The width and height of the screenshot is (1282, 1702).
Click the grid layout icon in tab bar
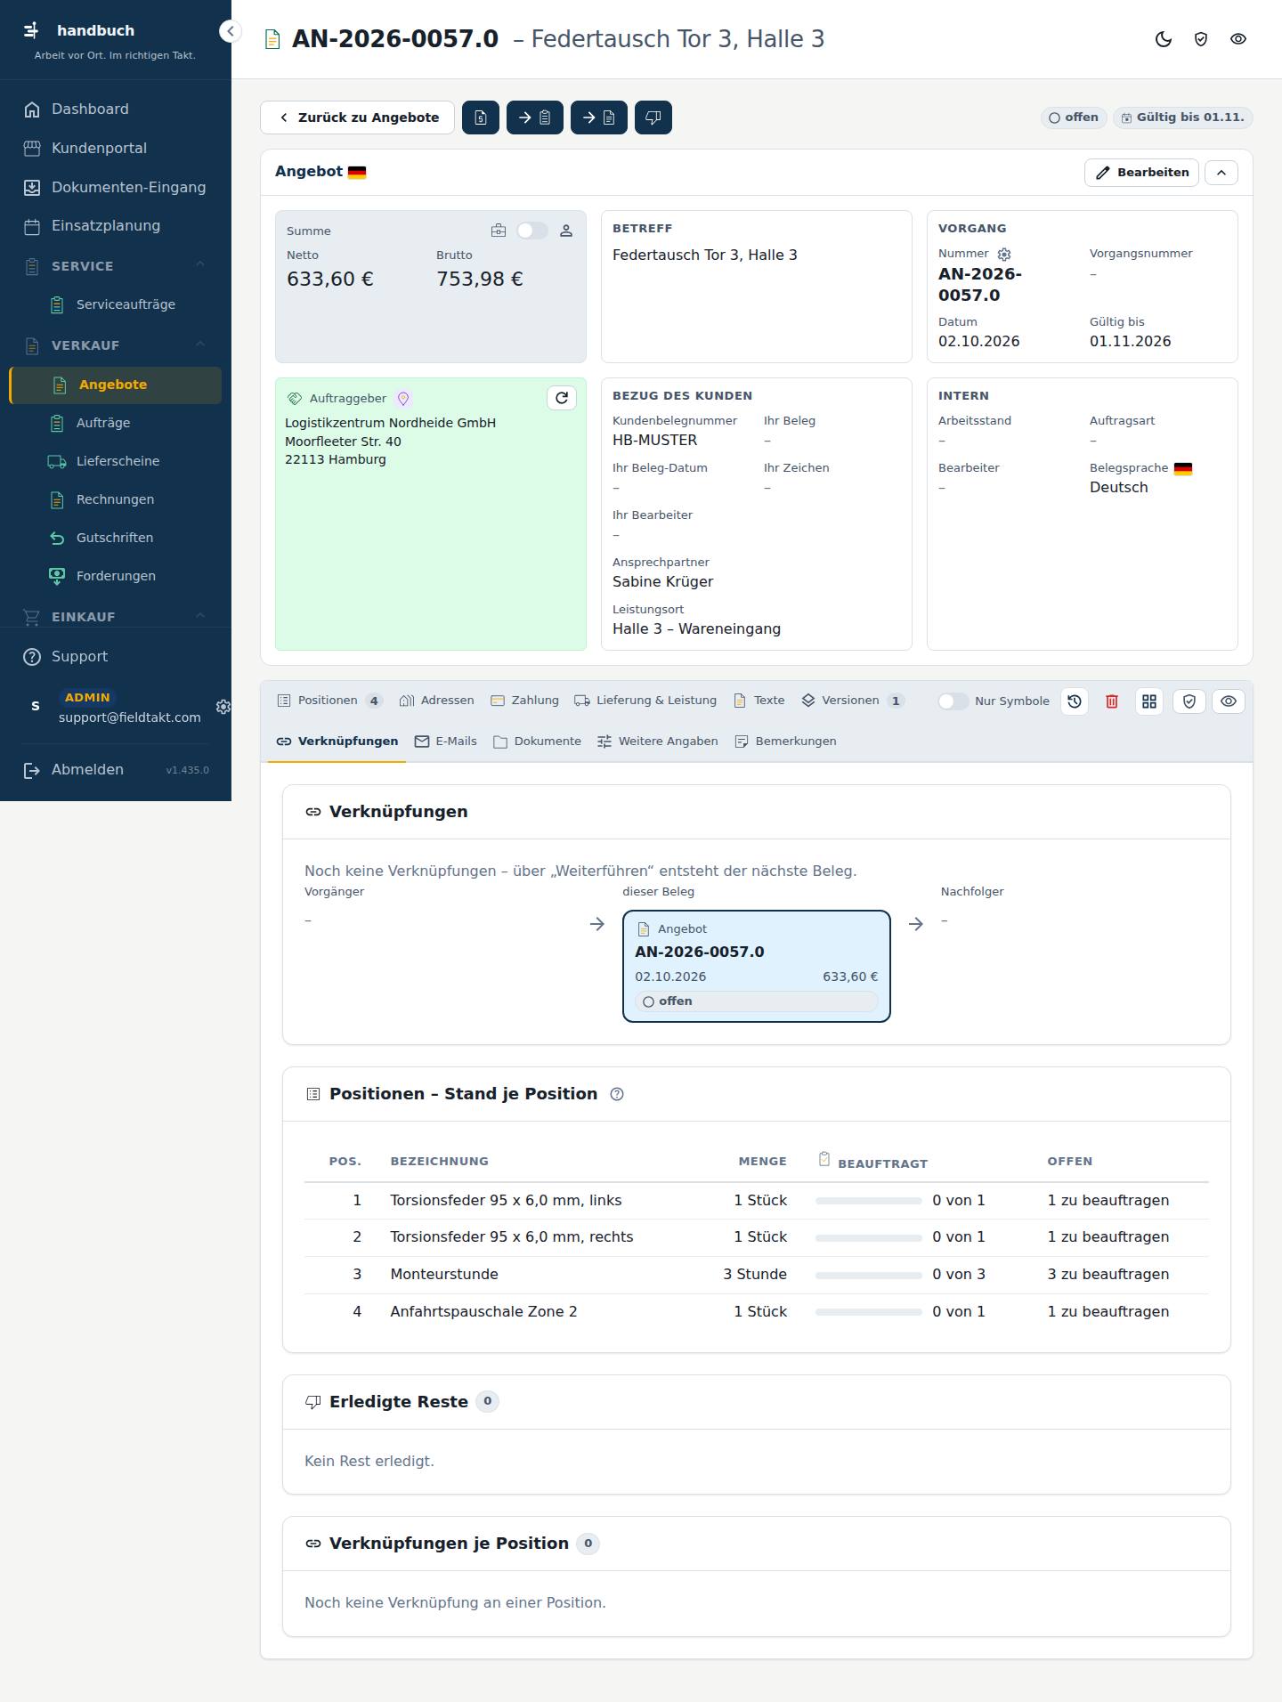pyautogui.click(x=1149, y=701)
